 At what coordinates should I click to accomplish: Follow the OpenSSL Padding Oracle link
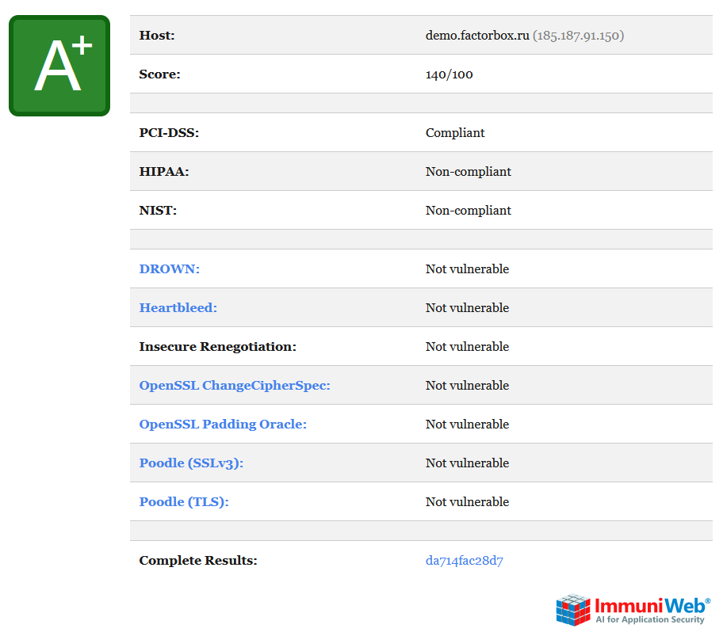click(223, 425)
